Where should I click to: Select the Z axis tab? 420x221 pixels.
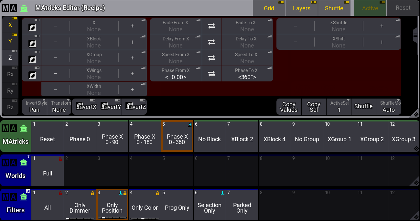tap(10, 58)
